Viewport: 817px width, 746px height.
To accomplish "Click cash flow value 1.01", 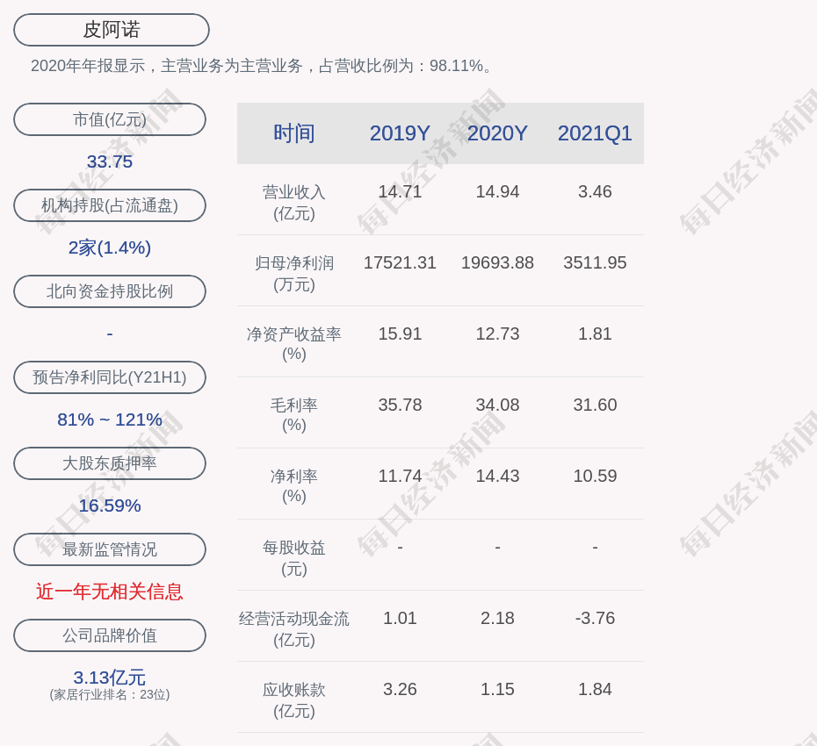I will click(401, 618).
